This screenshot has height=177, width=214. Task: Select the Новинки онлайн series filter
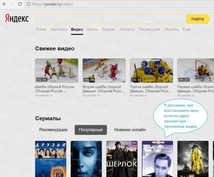(130, 130)
